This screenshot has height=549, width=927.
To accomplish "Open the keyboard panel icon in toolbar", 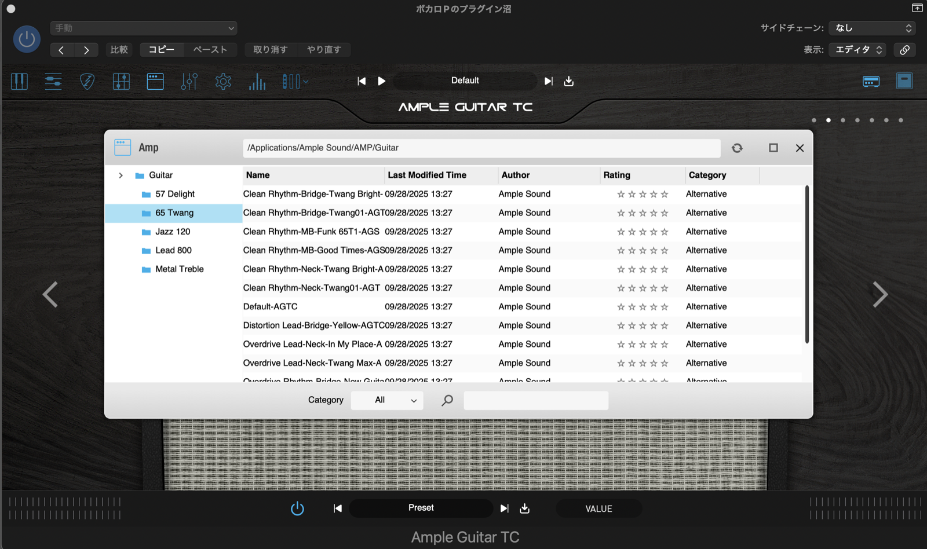I will point(19,81).
